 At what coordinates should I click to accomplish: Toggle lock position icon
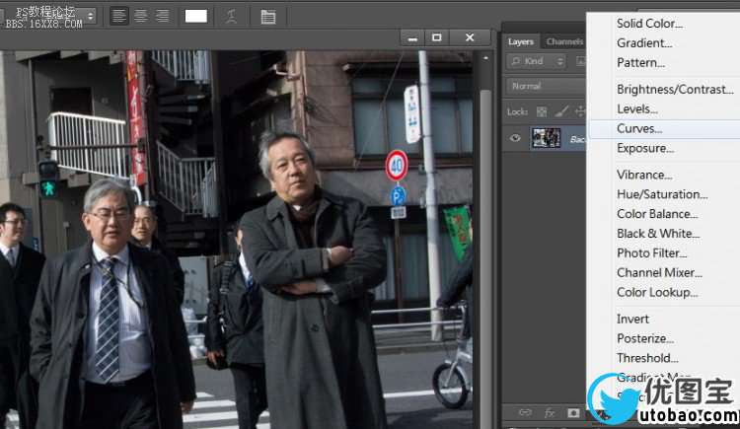click(580, 111)
